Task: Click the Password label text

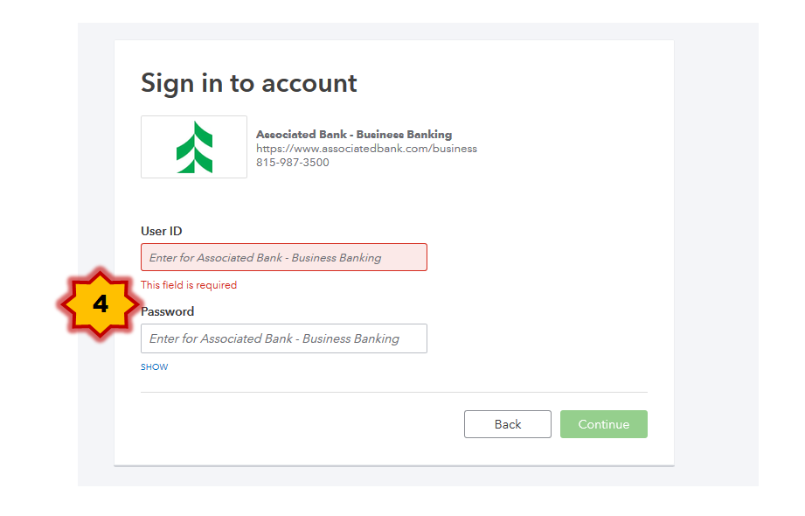Action: pyautogui.click(x=167, y=311)
